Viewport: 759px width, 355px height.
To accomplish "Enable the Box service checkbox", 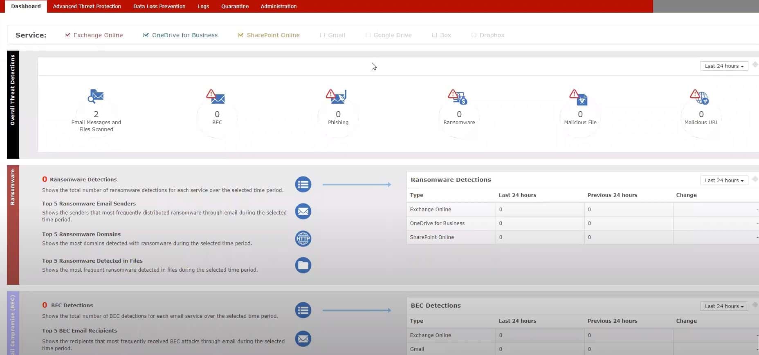I will point(434,35).
